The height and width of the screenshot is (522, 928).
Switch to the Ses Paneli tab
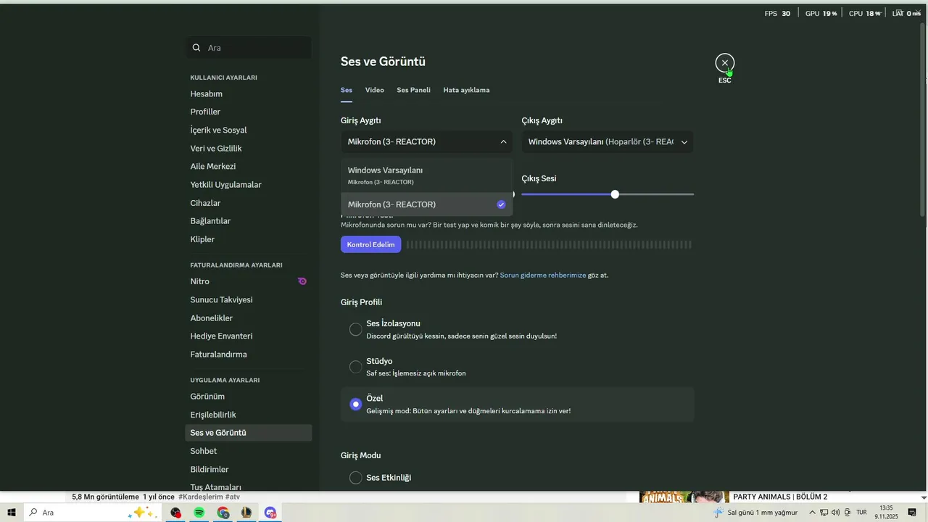click(x=413, y=90)
